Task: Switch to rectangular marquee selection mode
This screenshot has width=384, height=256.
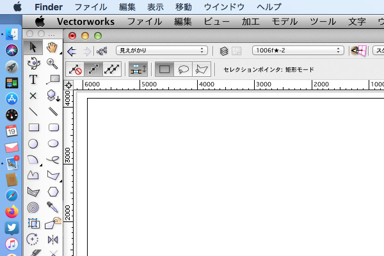Action: click(164, 69)
